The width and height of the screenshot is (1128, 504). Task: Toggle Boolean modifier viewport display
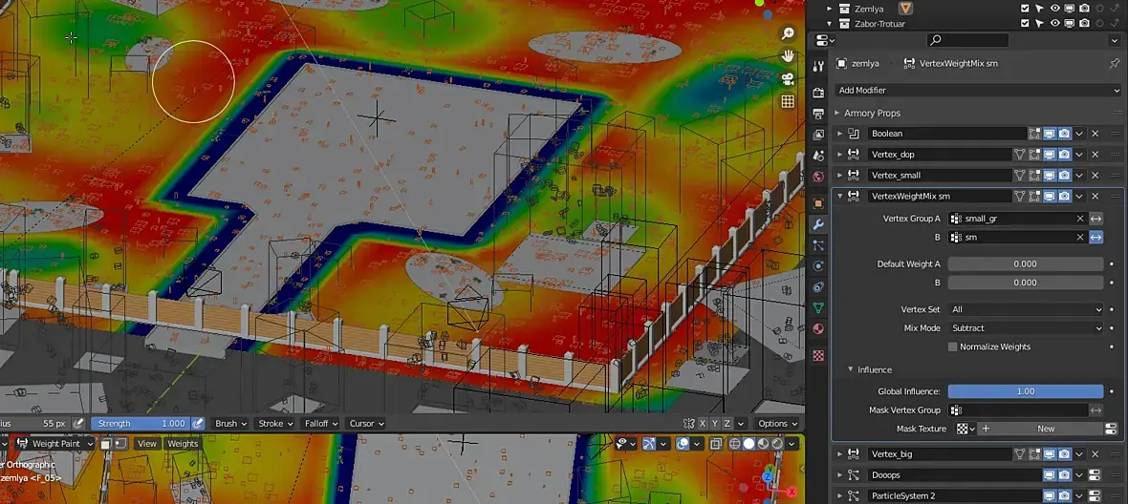(x=1050, y=134)
